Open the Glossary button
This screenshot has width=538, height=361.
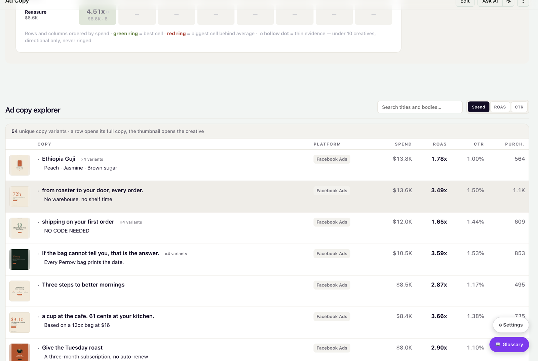[509, 345]
